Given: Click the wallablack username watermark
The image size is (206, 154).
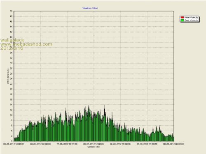Looking at the screenshot, I should tap(12, 40).
